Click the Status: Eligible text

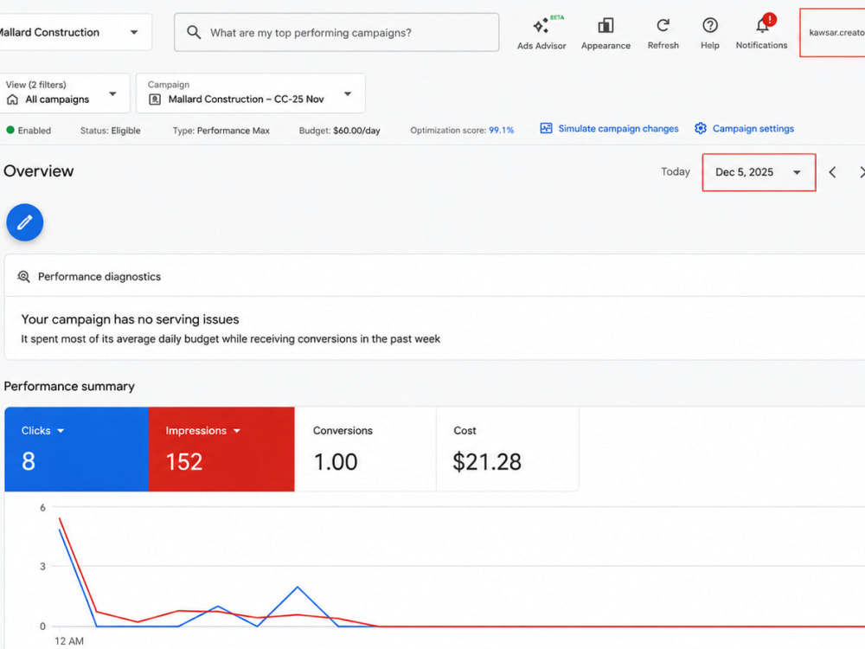click(111, 131)
